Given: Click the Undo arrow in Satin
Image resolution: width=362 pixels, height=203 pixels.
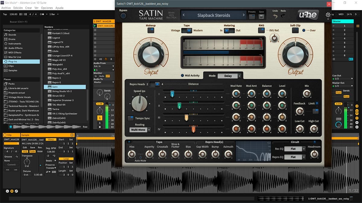Looking at the screenshot, I should tap(275, 16).
